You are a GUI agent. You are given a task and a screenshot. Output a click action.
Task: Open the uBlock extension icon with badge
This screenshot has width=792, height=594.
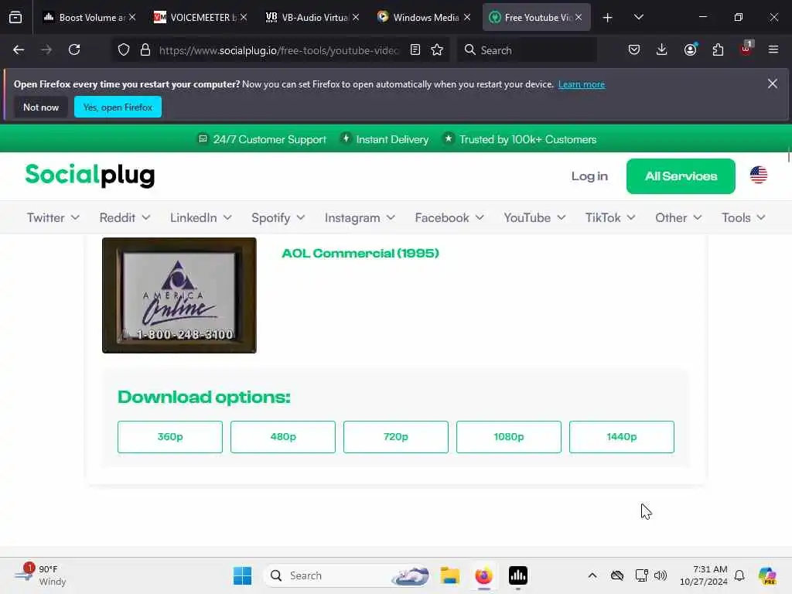[746, 49]
